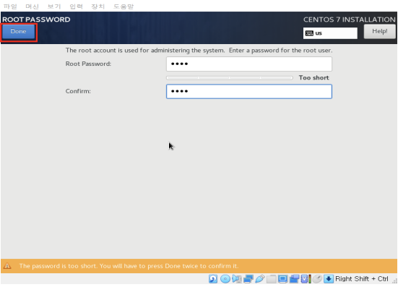Click the USB devices status icon
This screenshot has width=398, height=287.
click(x=259, y=279)
